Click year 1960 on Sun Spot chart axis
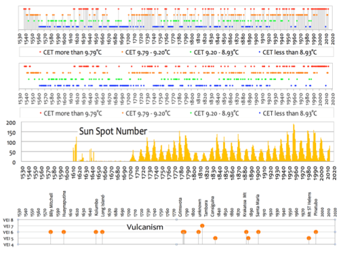Screen dimensions: 339x254 pyautogui.click(x=296, y=173)
